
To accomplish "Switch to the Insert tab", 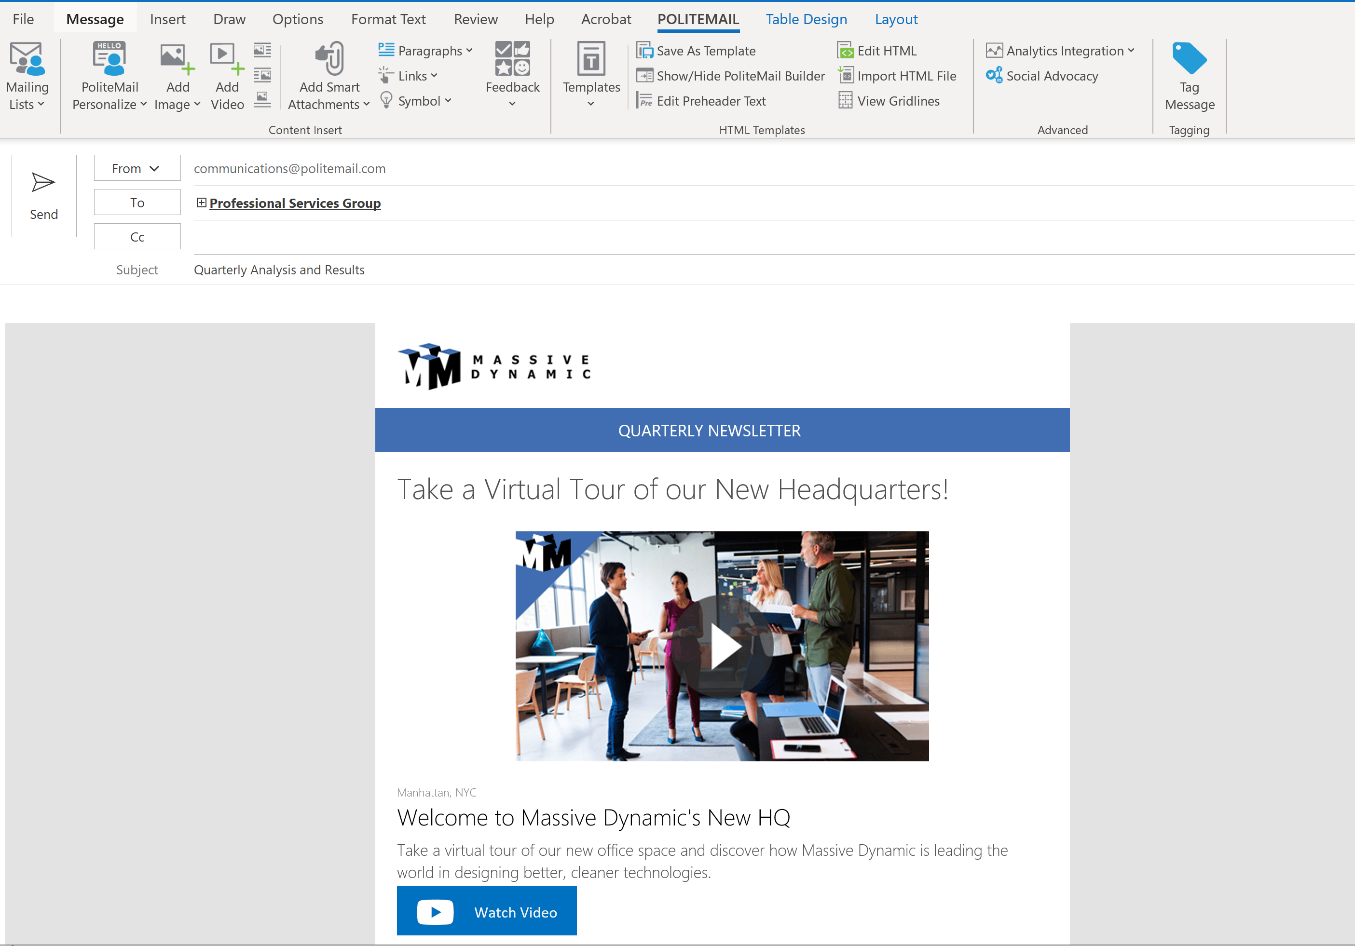I will point(167,19).
